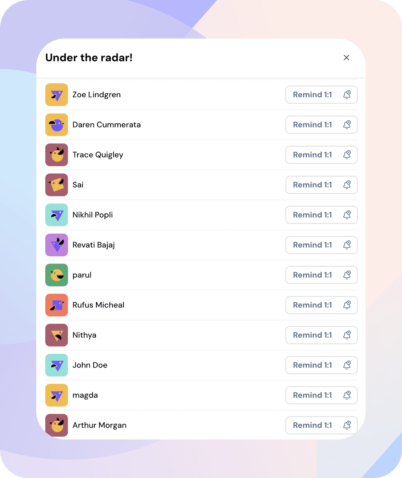Click Zoe Lindgren's avatar icon
The height and width of the screenshot is (478, 402).
57,95
